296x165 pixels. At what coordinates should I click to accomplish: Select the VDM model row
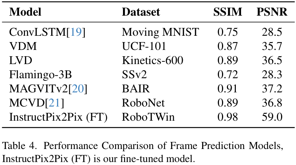tap(148, 46)
